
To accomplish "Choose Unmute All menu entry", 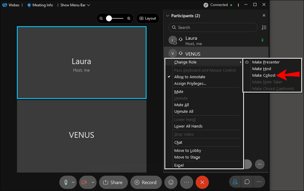I will point(184,111).
